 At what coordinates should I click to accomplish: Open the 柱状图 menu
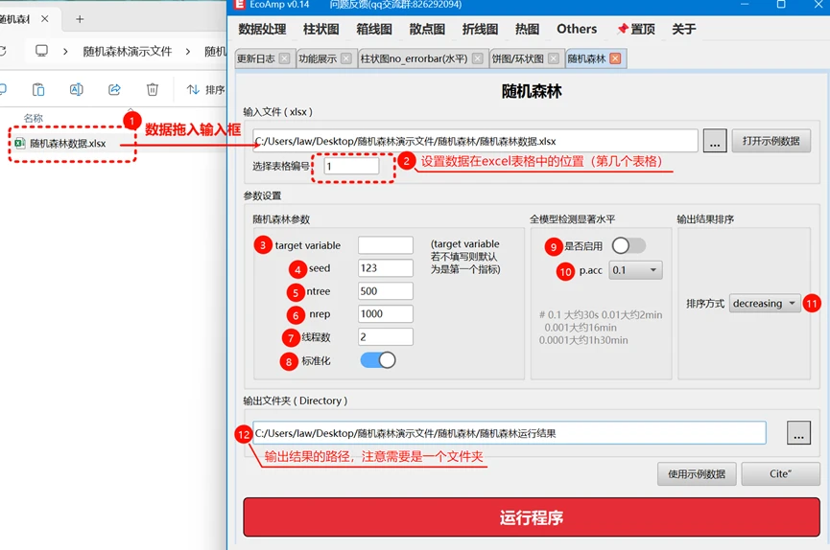(x=321, y=30)
